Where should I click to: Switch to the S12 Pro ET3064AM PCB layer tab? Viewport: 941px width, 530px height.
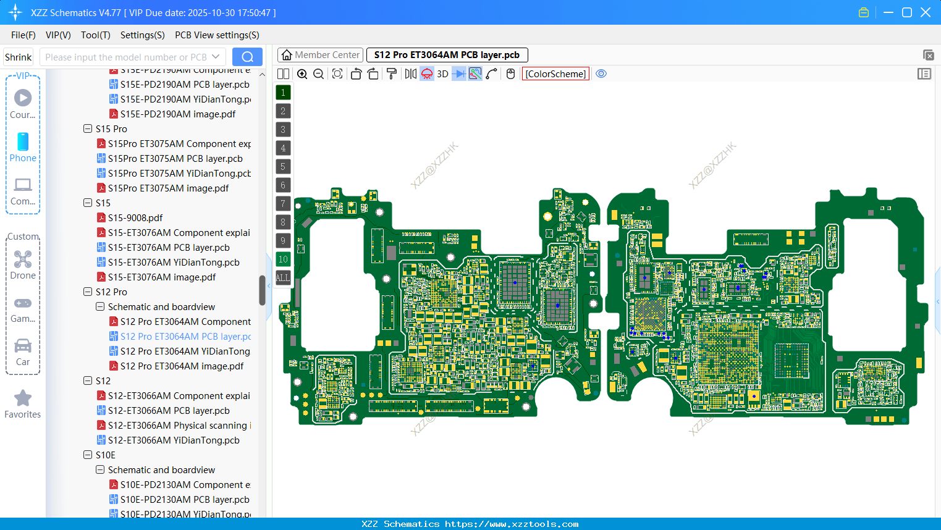pos(446,54)
